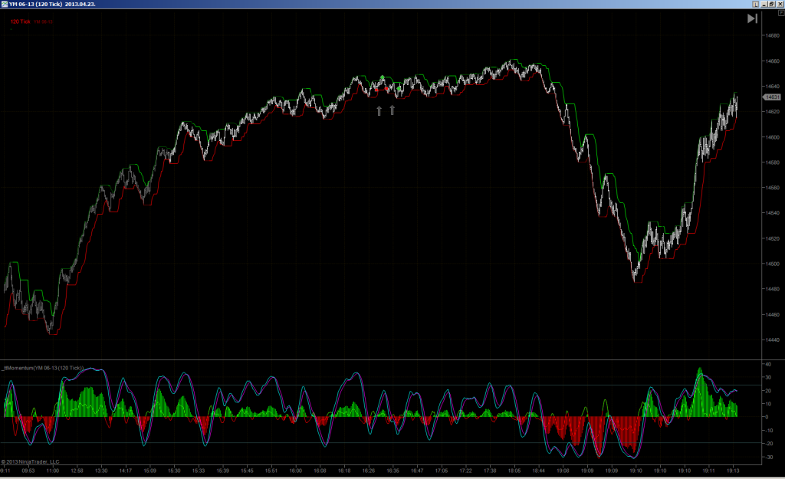The image size is (785, 479).
Task: Select the current price marker 14631
Action: pos(771,97)
